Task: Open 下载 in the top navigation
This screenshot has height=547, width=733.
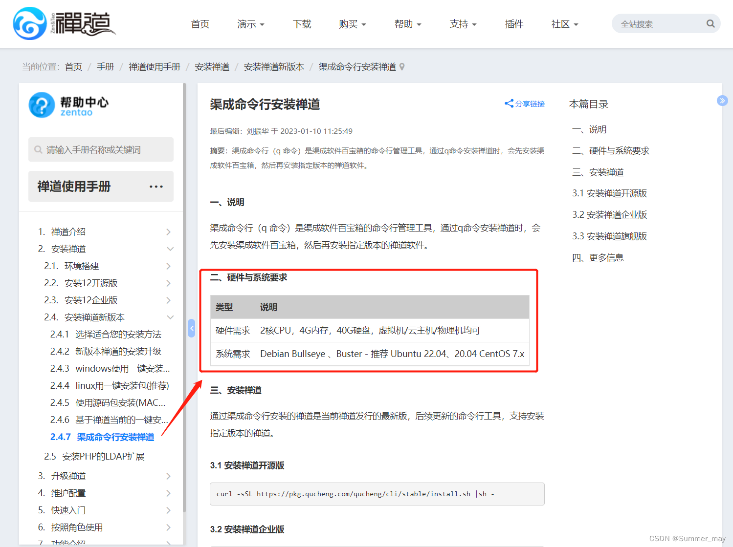Action: point(302,24)
